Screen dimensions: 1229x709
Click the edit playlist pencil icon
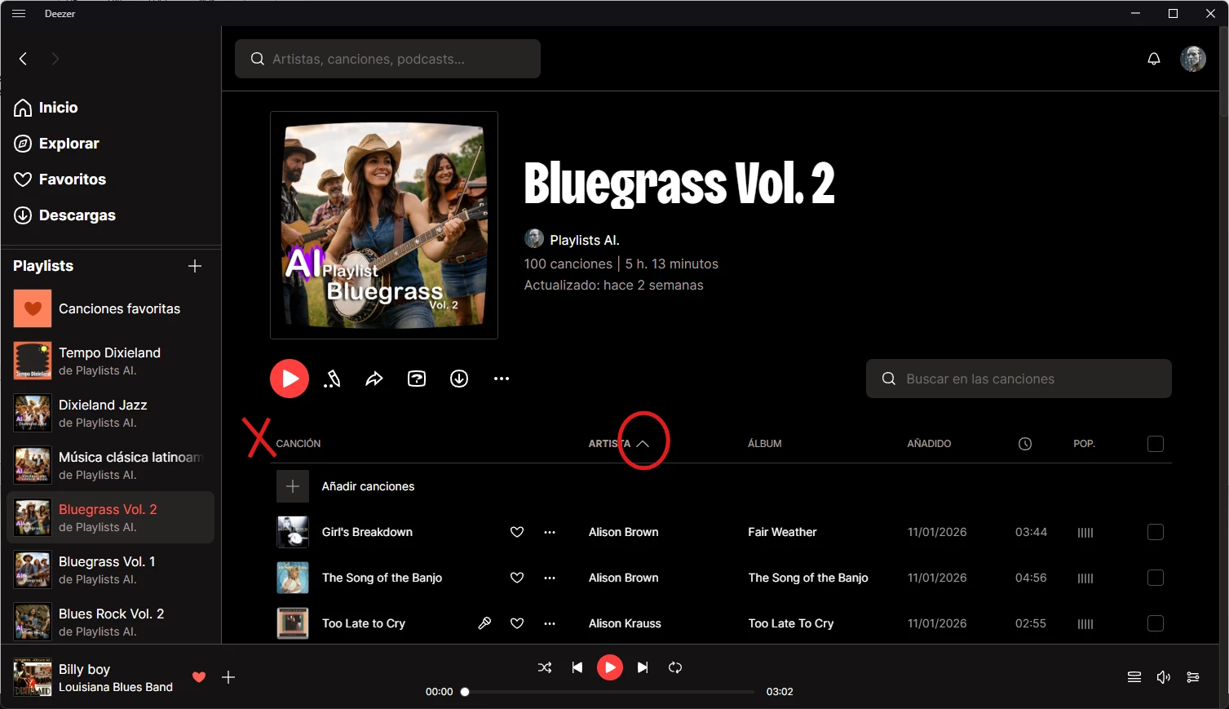tap(332, 379)
